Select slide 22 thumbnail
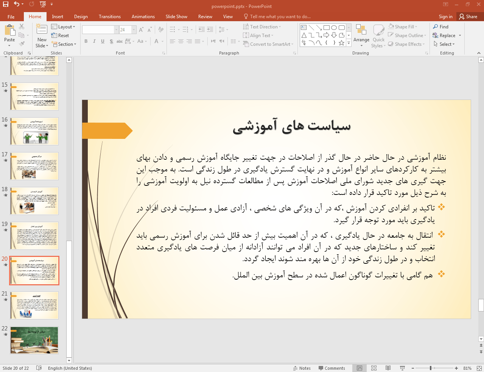This screenshot has height=372, width=484. (34, 340)
